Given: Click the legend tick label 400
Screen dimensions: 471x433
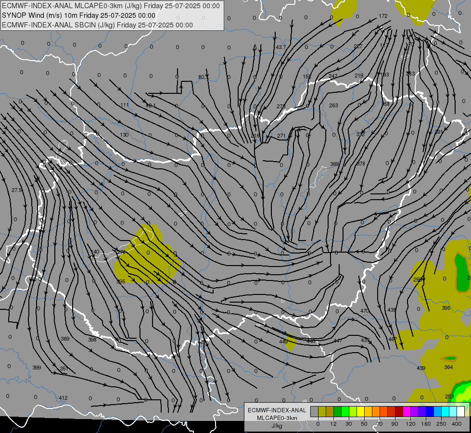Looking at the screenshot, I should [457, 424].
